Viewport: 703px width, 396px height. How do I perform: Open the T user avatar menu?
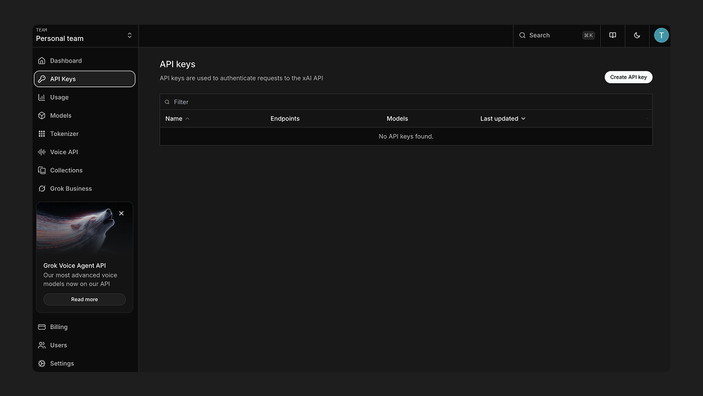[x=661, y=35]
